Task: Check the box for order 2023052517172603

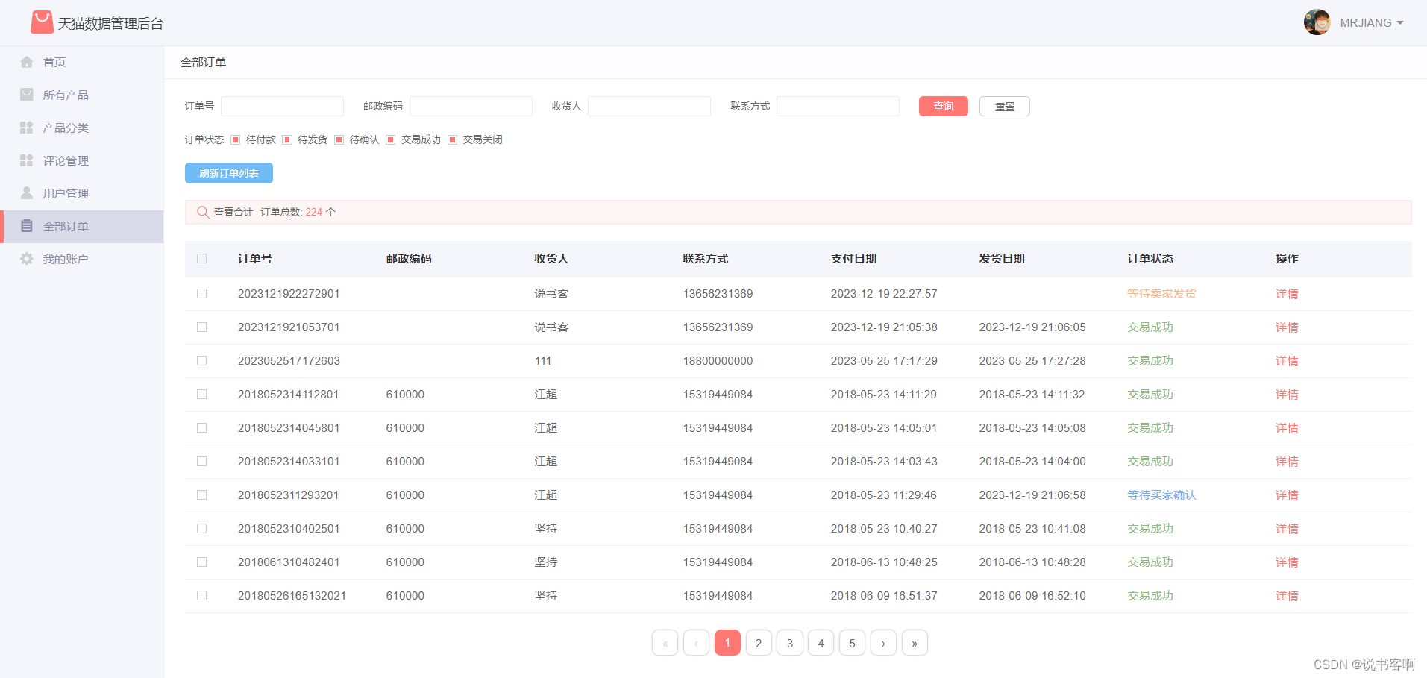Action: (201, 361)
